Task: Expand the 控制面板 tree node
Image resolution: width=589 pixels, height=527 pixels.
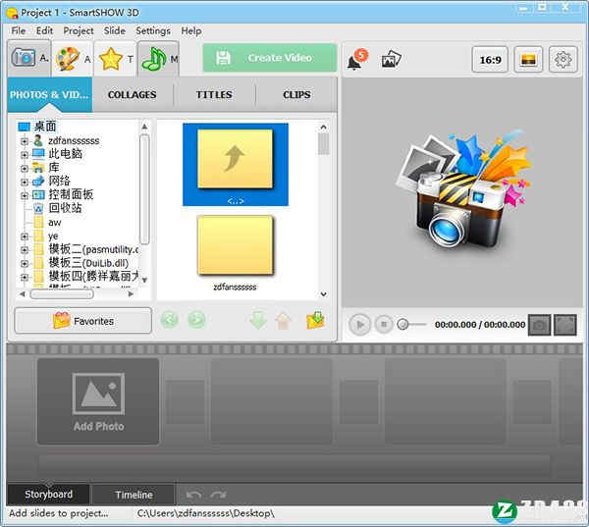Action: (24, 195)
